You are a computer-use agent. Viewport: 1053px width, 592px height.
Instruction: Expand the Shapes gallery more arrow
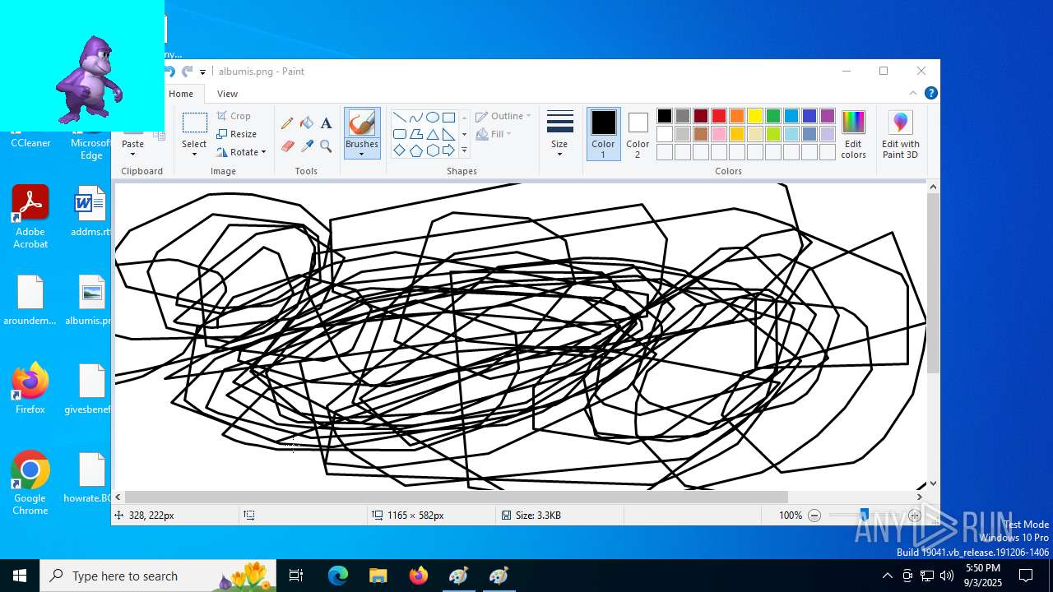pos(464,150)
